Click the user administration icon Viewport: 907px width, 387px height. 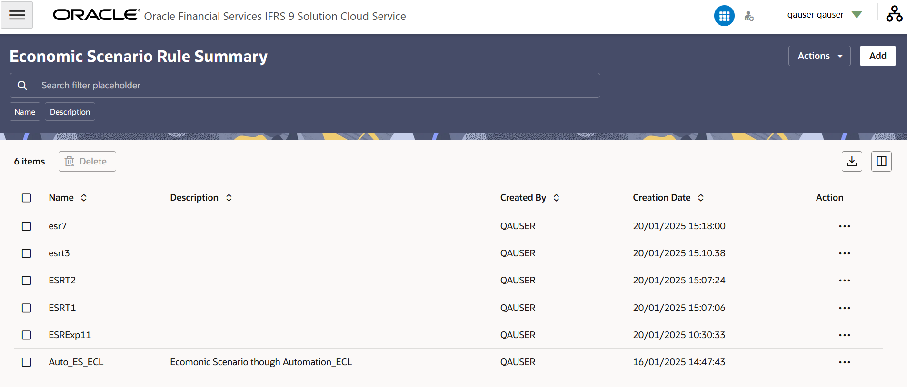click(x=749, y=16)
